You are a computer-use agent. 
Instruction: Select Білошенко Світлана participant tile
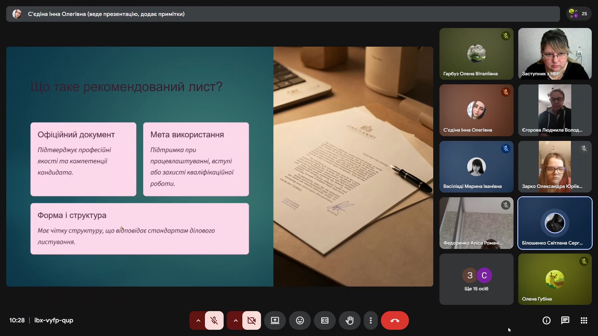555,223
